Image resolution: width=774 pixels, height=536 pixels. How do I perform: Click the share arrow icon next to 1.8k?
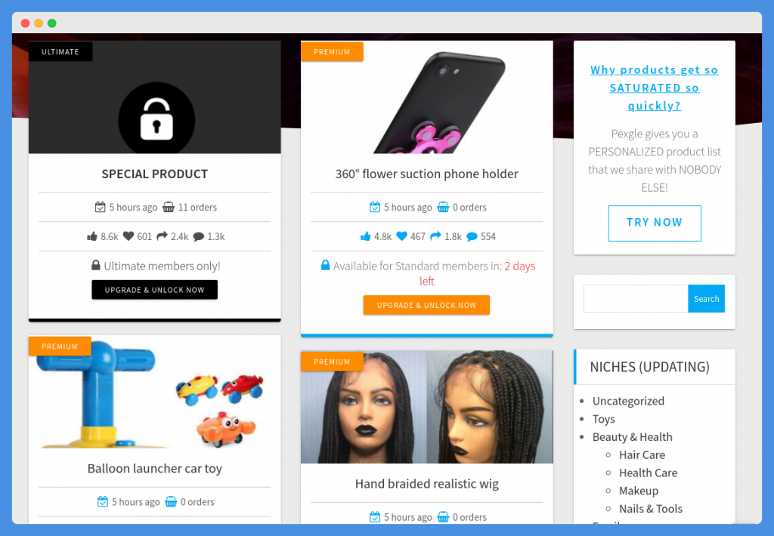(435, 237)
